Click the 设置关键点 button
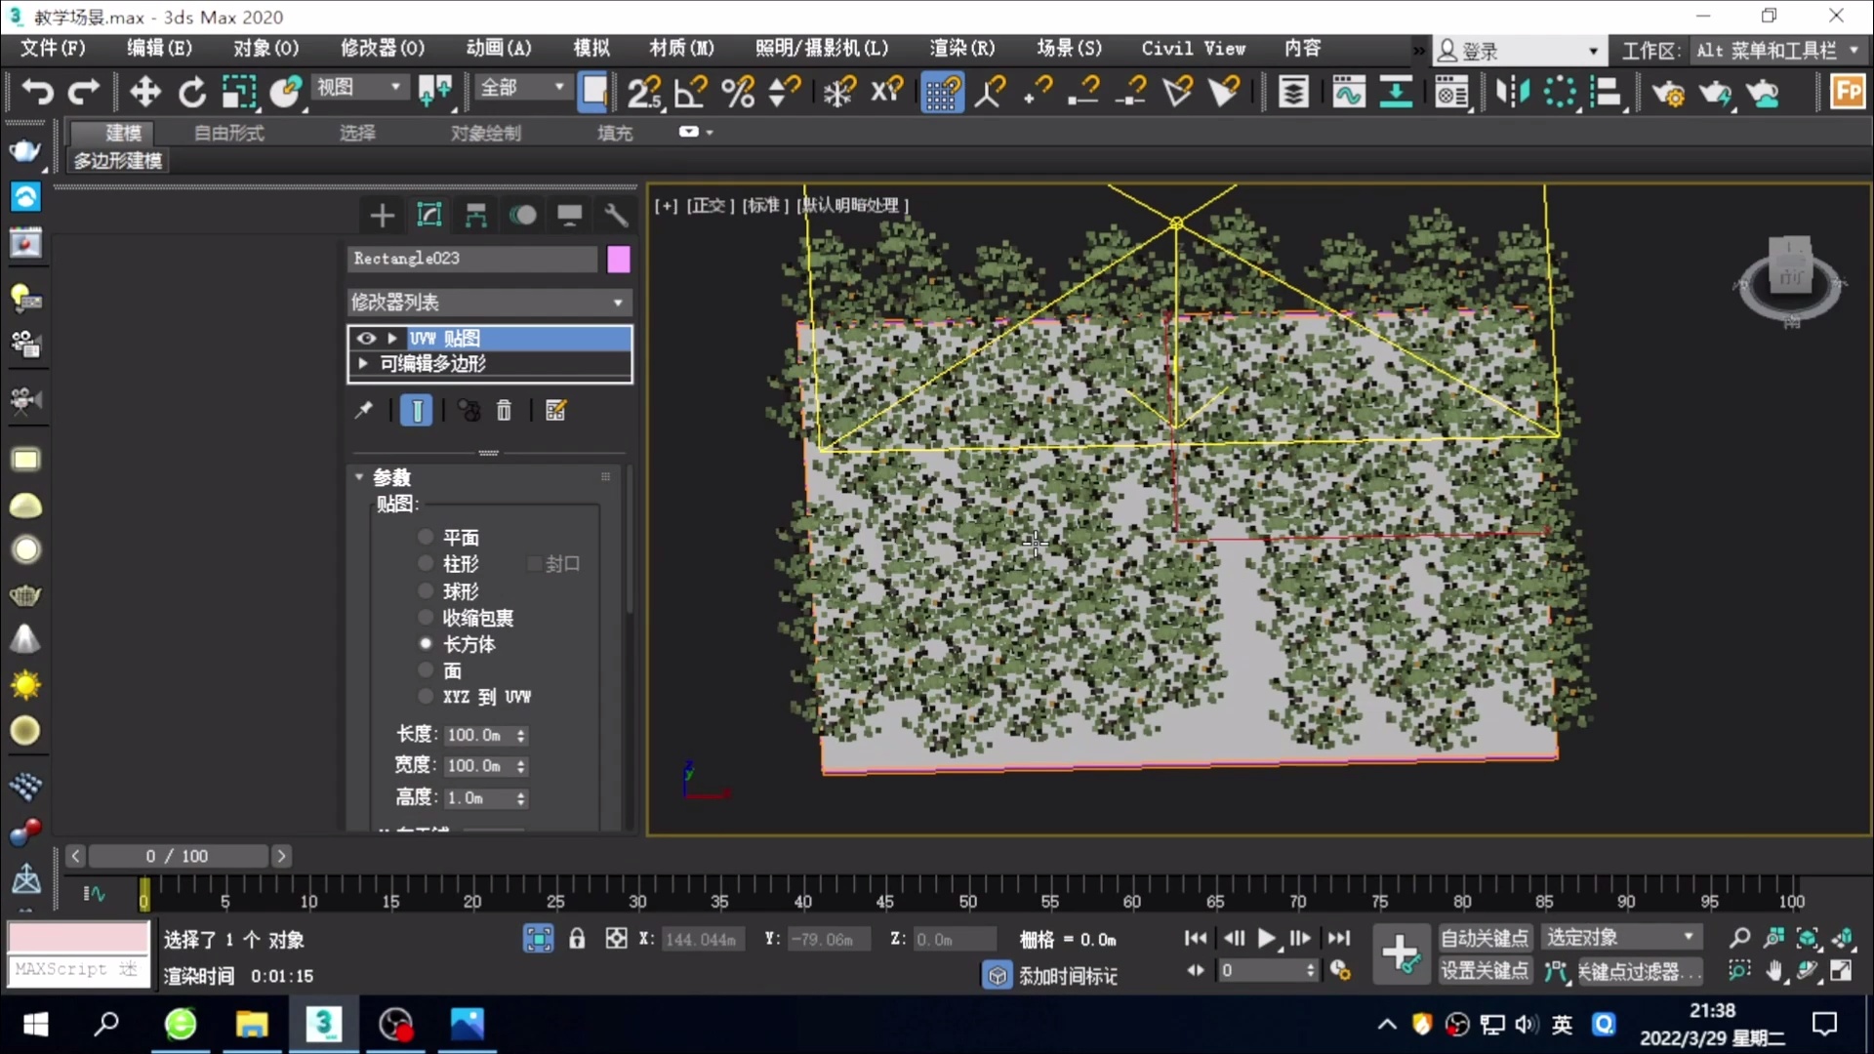Viewport: 1874px width, 1054px height. coord(1484,970)
